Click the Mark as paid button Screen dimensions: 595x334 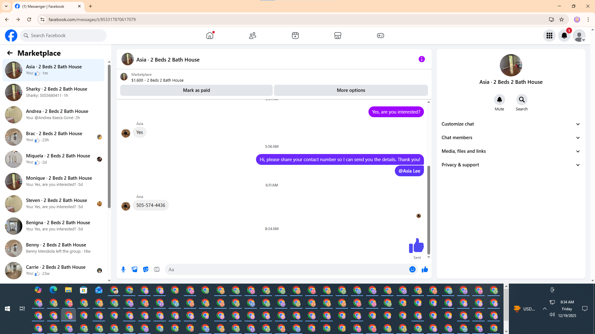coord(196,90)
